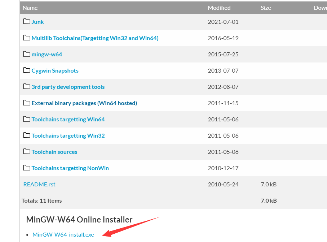The width and height of the screenshot is (327, 242).
Task: Click the 7.0 kB size in README.rst row
Action: tap(269, 184)
